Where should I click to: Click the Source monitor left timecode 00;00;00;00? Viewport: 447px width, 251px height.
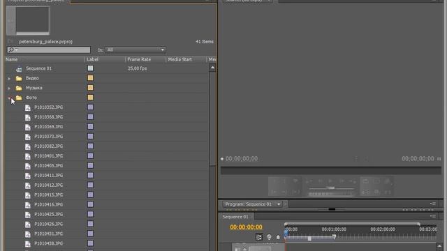coord(242,159)
